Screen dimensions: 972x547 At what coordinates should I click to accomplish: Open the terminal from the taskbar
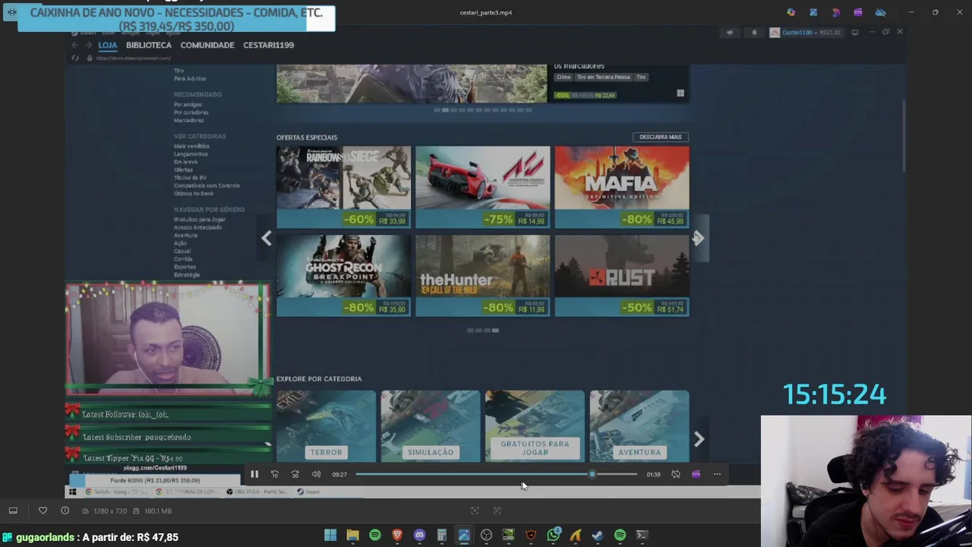[642, 535]
